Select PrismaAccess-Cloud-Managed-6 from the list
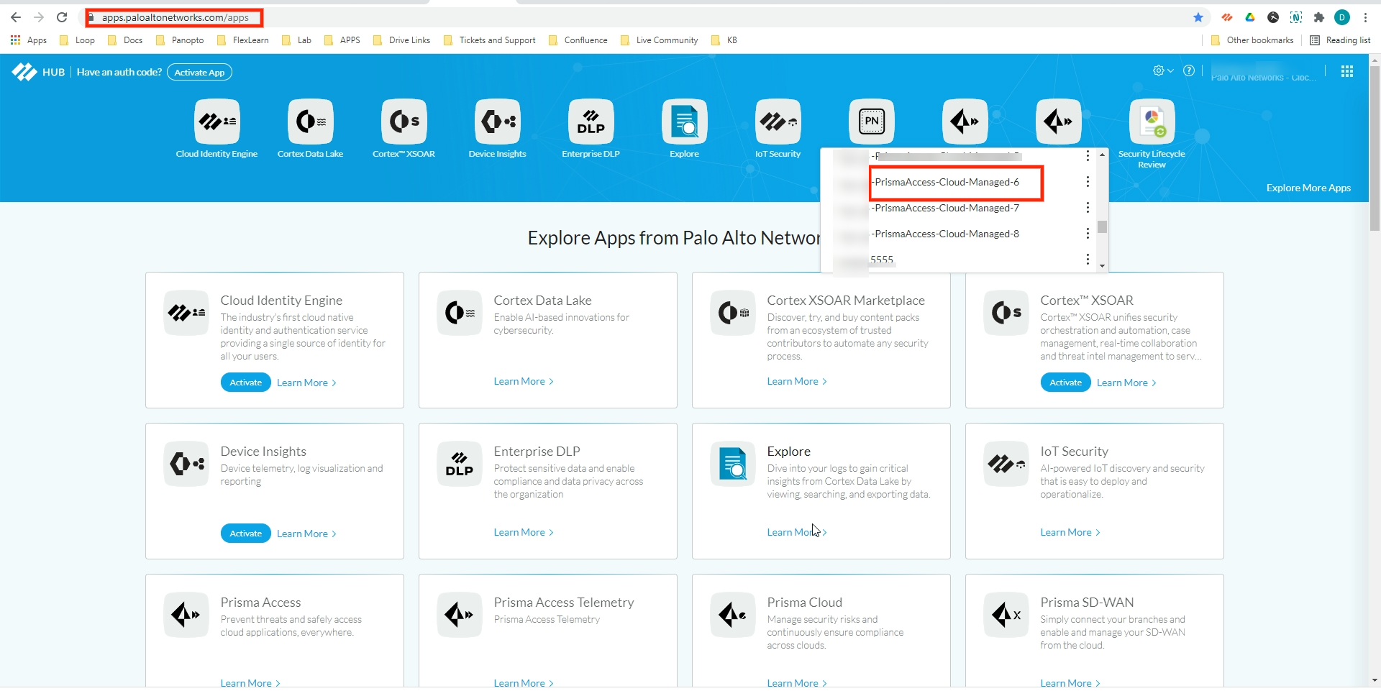The image size is (1381, 691). 947,183
